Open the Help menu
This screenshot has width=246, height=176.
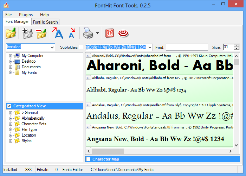click(x=44, y=15)
